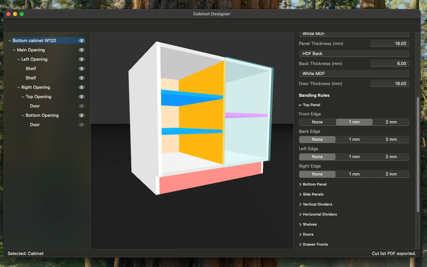Set Right Edge banding to 1 mm
Image resolution: width=427 pixels, height=267 pixels.
tap(354, 174)
